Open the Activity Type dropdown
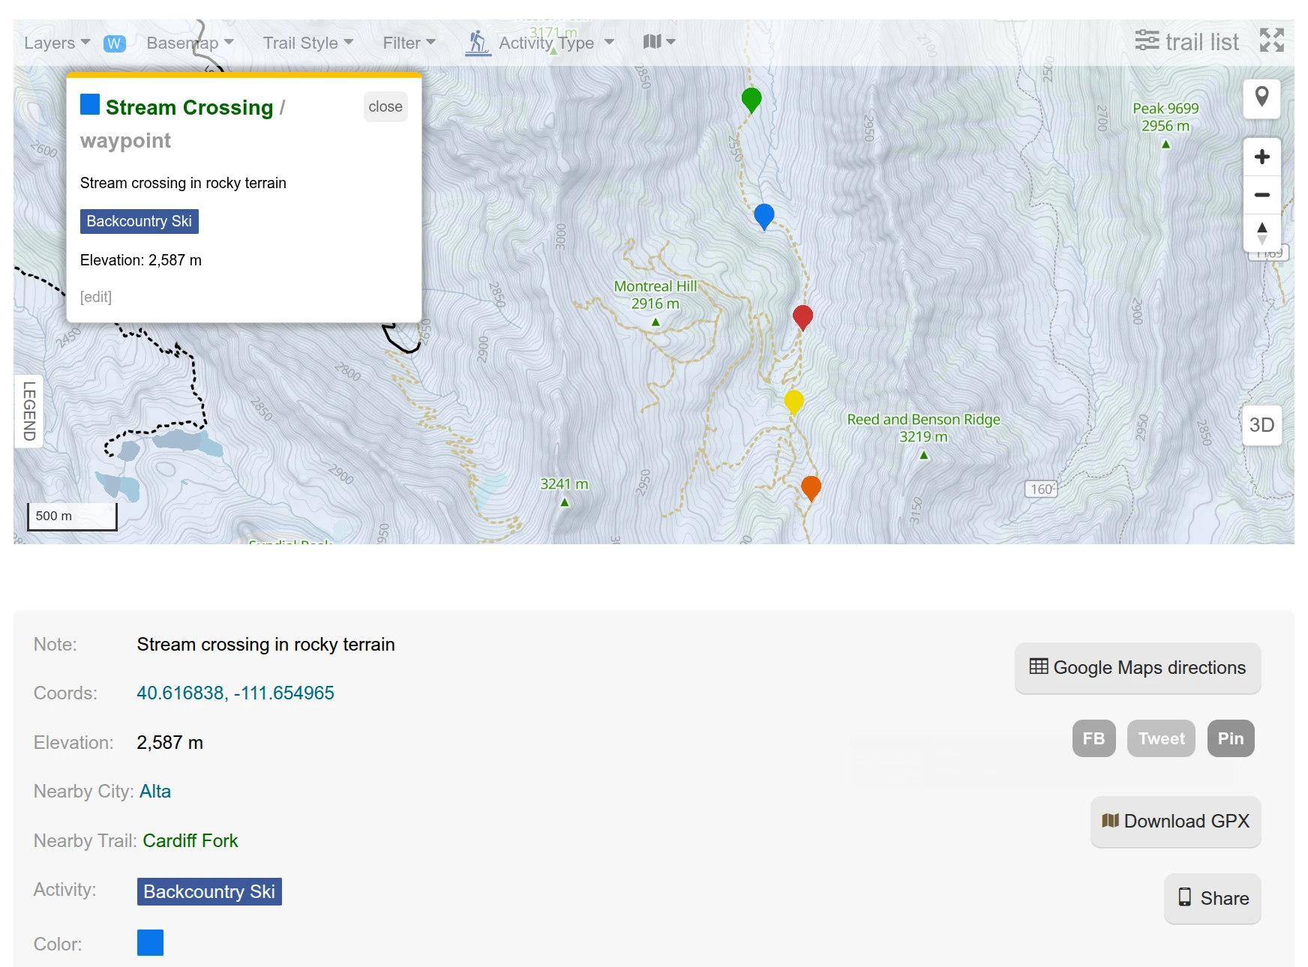The height and width of the screenshot is (967, 1308). coord(556,43)
